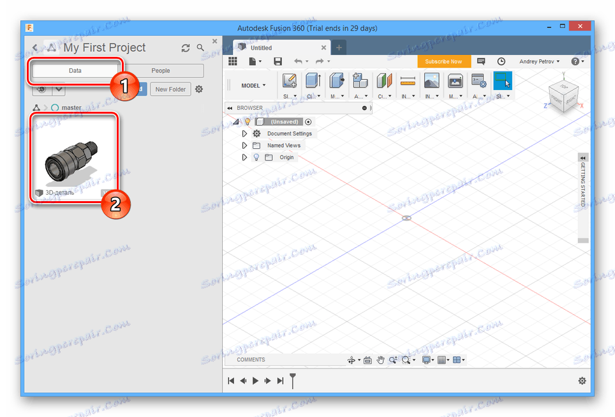The width and height of the screenshot is (615, 417).
Task: Play the design timeline
Action: point(255,381)
